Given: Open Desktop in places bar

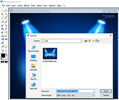Looking at the screenshot, I should point(33,58).
